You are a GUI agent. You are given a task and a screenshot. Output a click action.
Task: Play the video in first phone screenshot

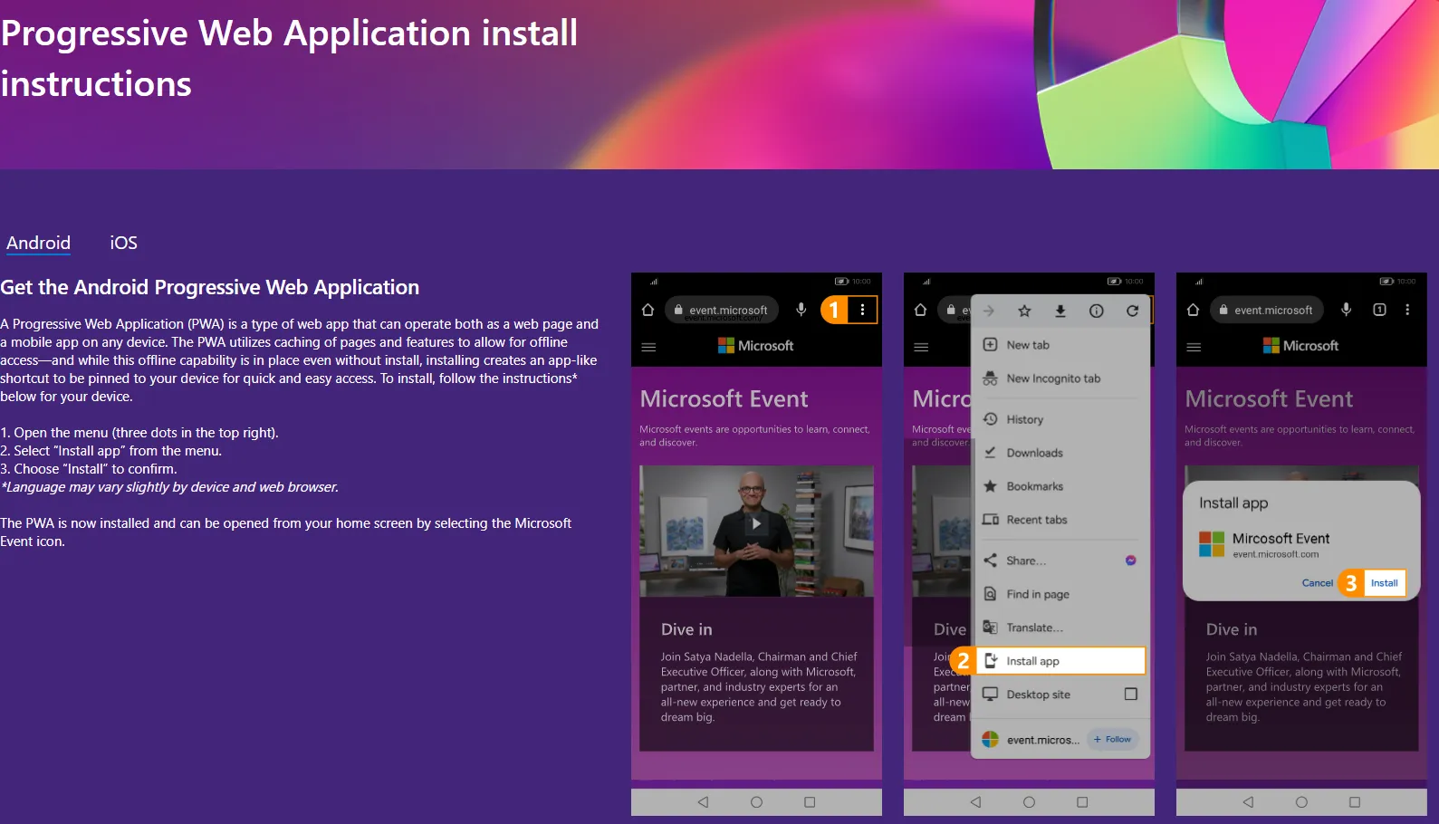click(756, 523)
